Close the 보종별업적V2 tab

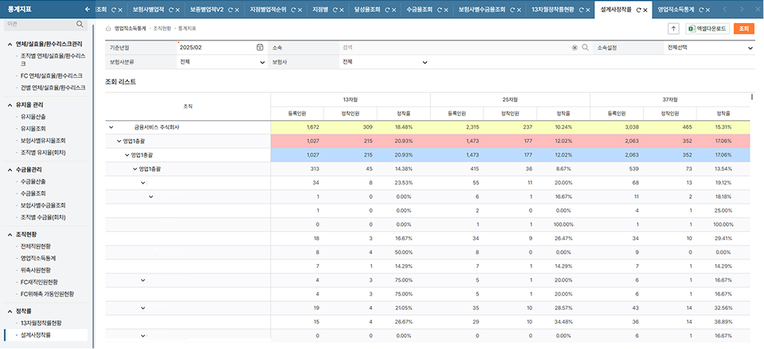pos(237,10)
